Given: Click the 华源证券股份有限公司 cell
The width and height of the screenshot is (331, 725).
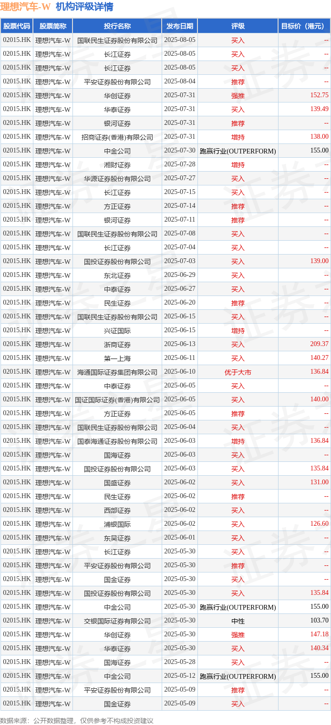Looking at the screenshot, I should coord(117,179).
